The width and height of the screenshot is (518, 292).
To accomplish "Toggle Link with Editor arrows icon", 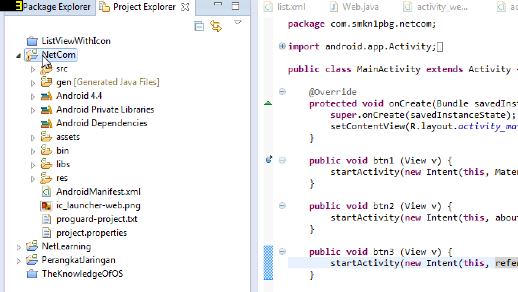I will tap(216, 26).
